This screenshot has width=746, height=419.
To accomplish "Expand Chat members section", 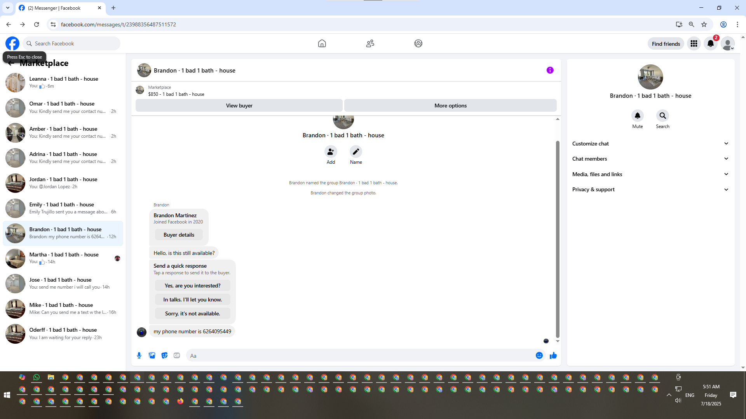I will coord(650,159).
